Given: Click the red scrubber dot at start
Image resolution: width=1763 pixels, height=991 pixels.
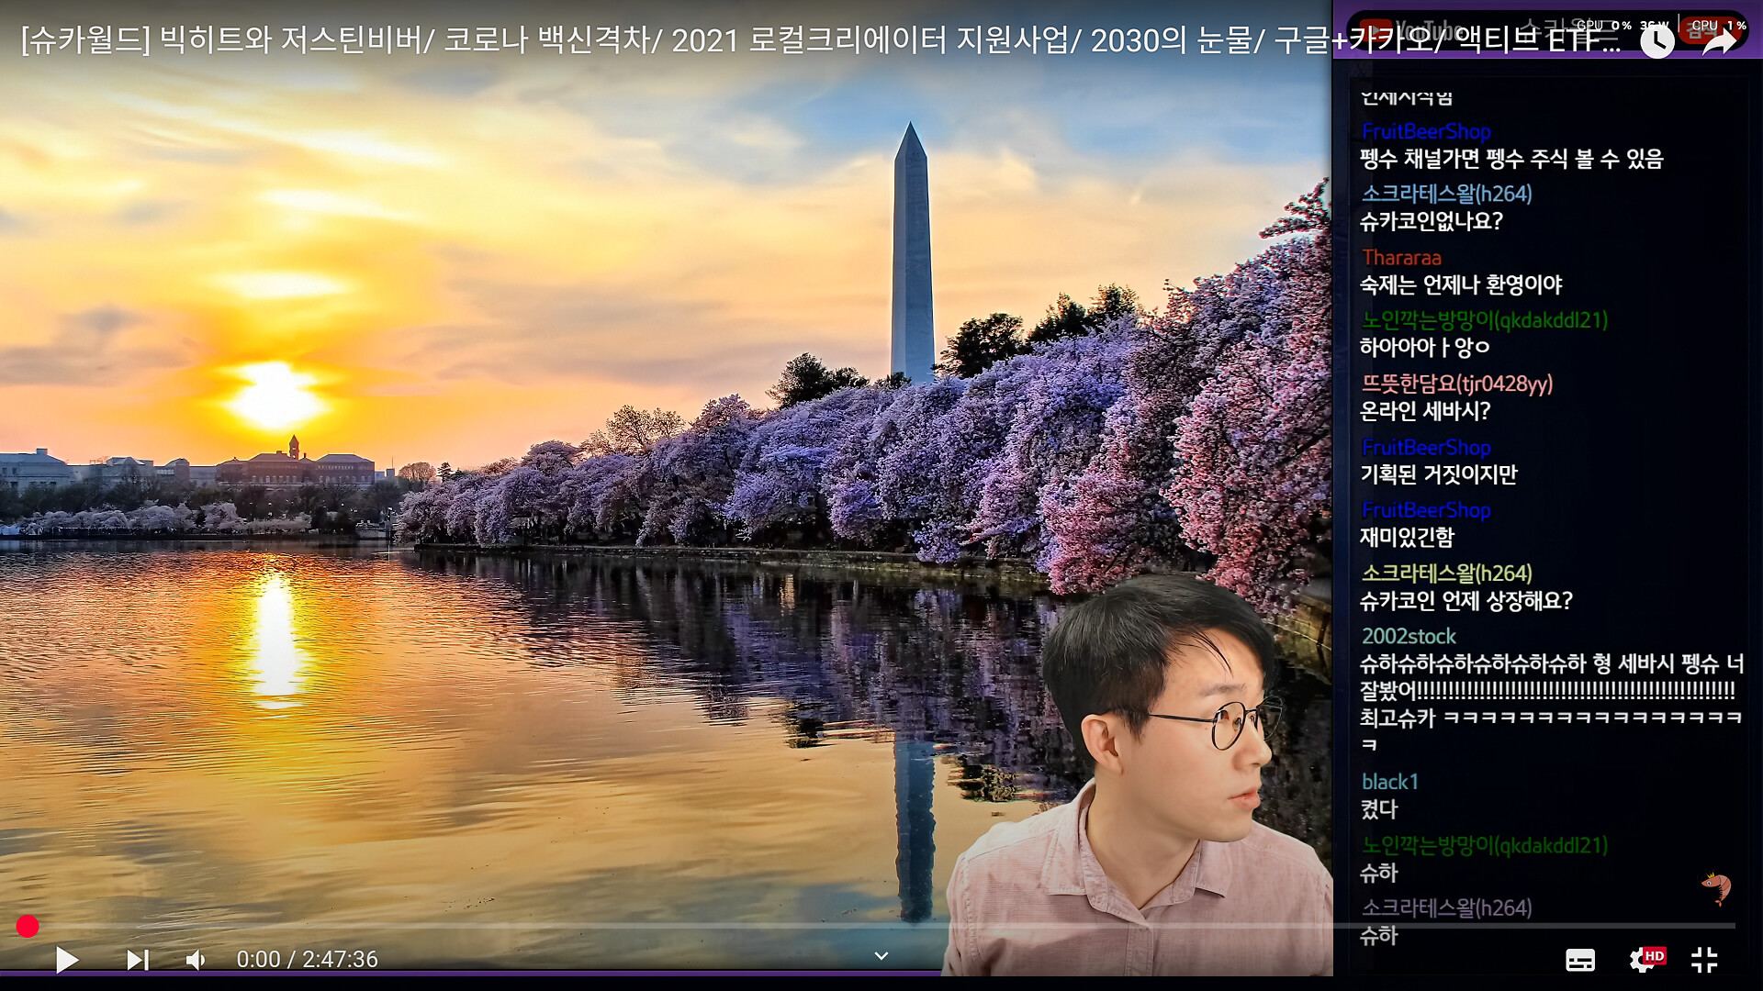Looking at the screenshot, I should [28, 927].
